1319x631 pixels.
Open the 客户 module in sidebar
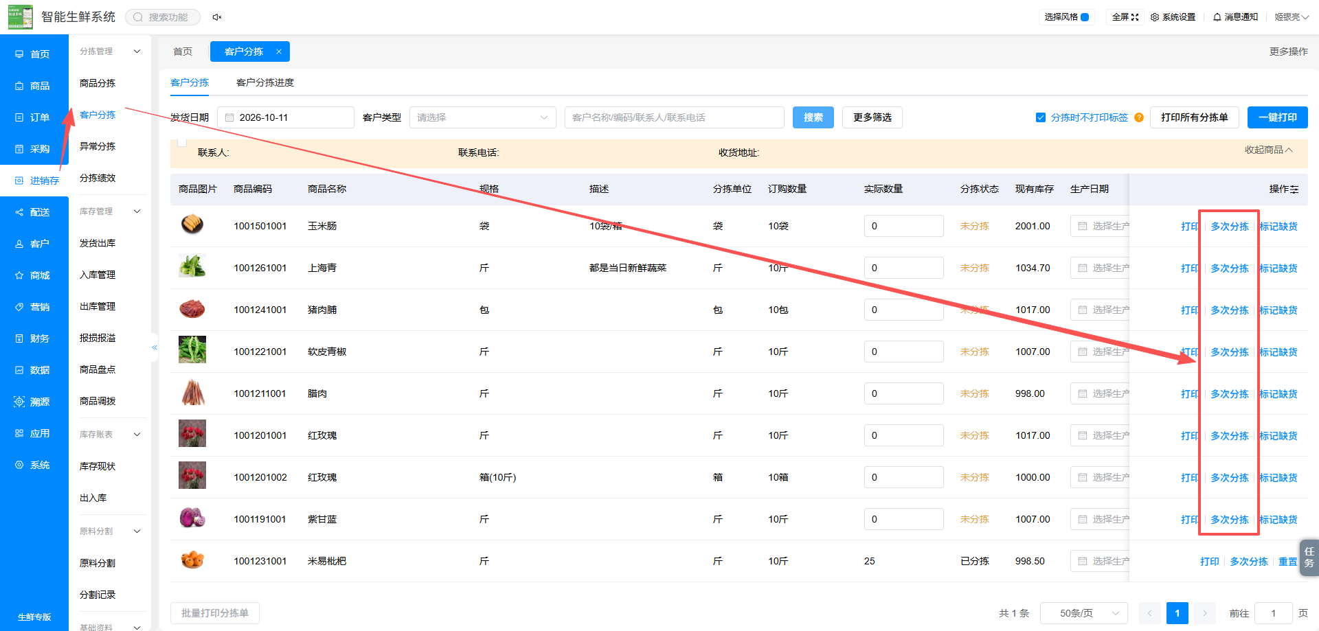(x=34, y=244)
